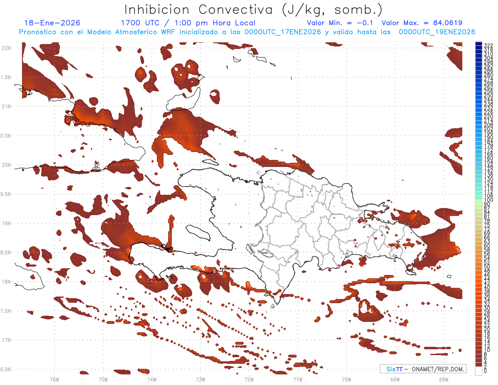Click the "40" color bar label
Image resolution: width=498 pixels, height=385 pixels.
487,287
